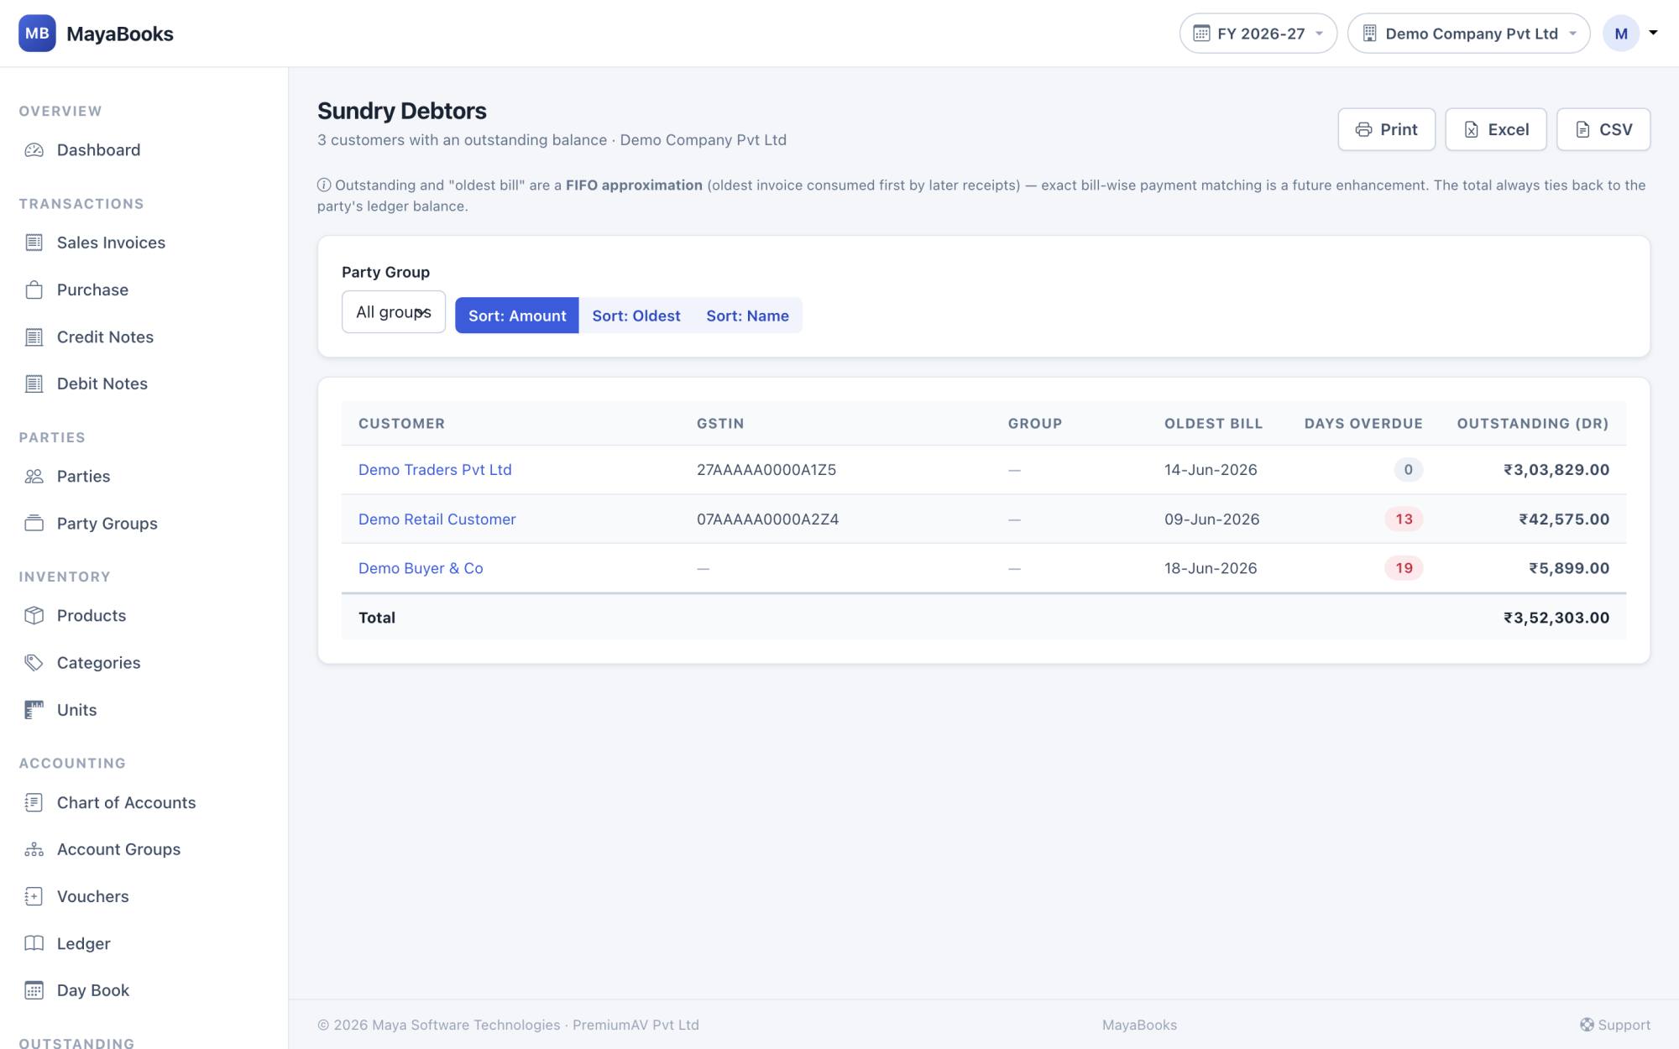This screenshot has width=1679, height=1049.
Task: Click the Party Groups icon
Action: [34, 523]
